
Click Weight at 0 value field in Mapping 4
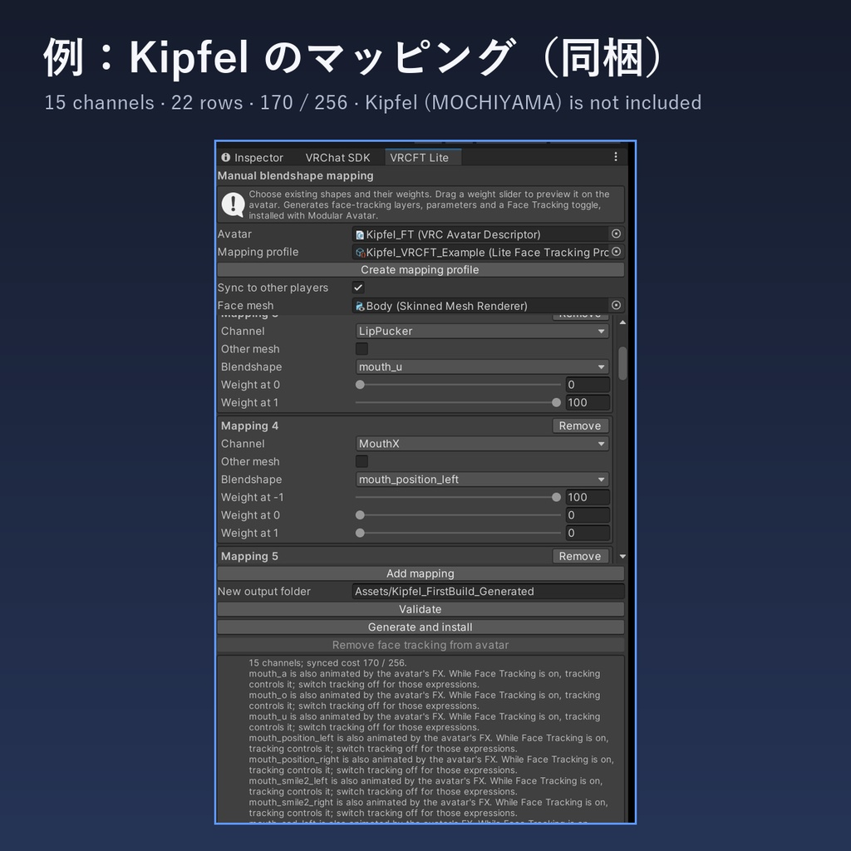(x=588, y=515)
